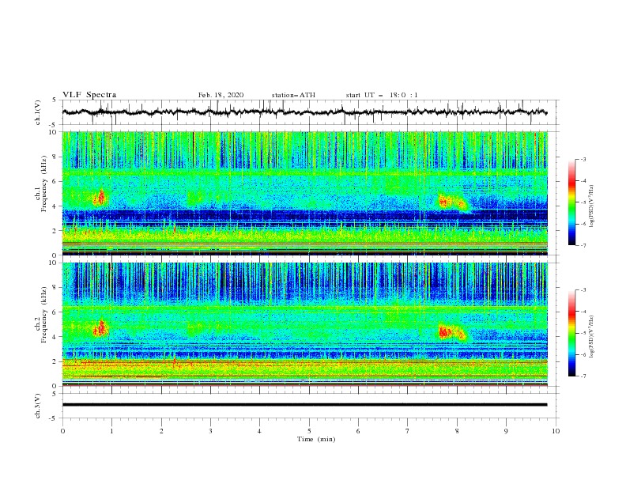Click the time axis tick label "3"

210,431
